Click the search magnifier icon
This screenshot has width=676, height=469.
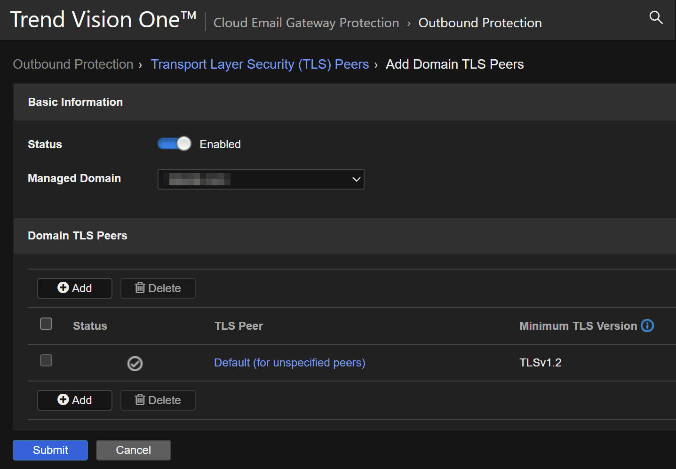655,18
